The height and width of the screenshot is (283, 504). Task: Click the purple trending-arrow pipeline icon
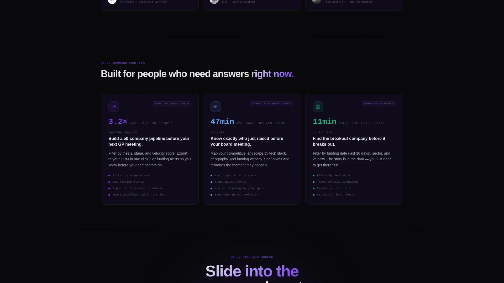pyautogui.click(x=114, y=107)
